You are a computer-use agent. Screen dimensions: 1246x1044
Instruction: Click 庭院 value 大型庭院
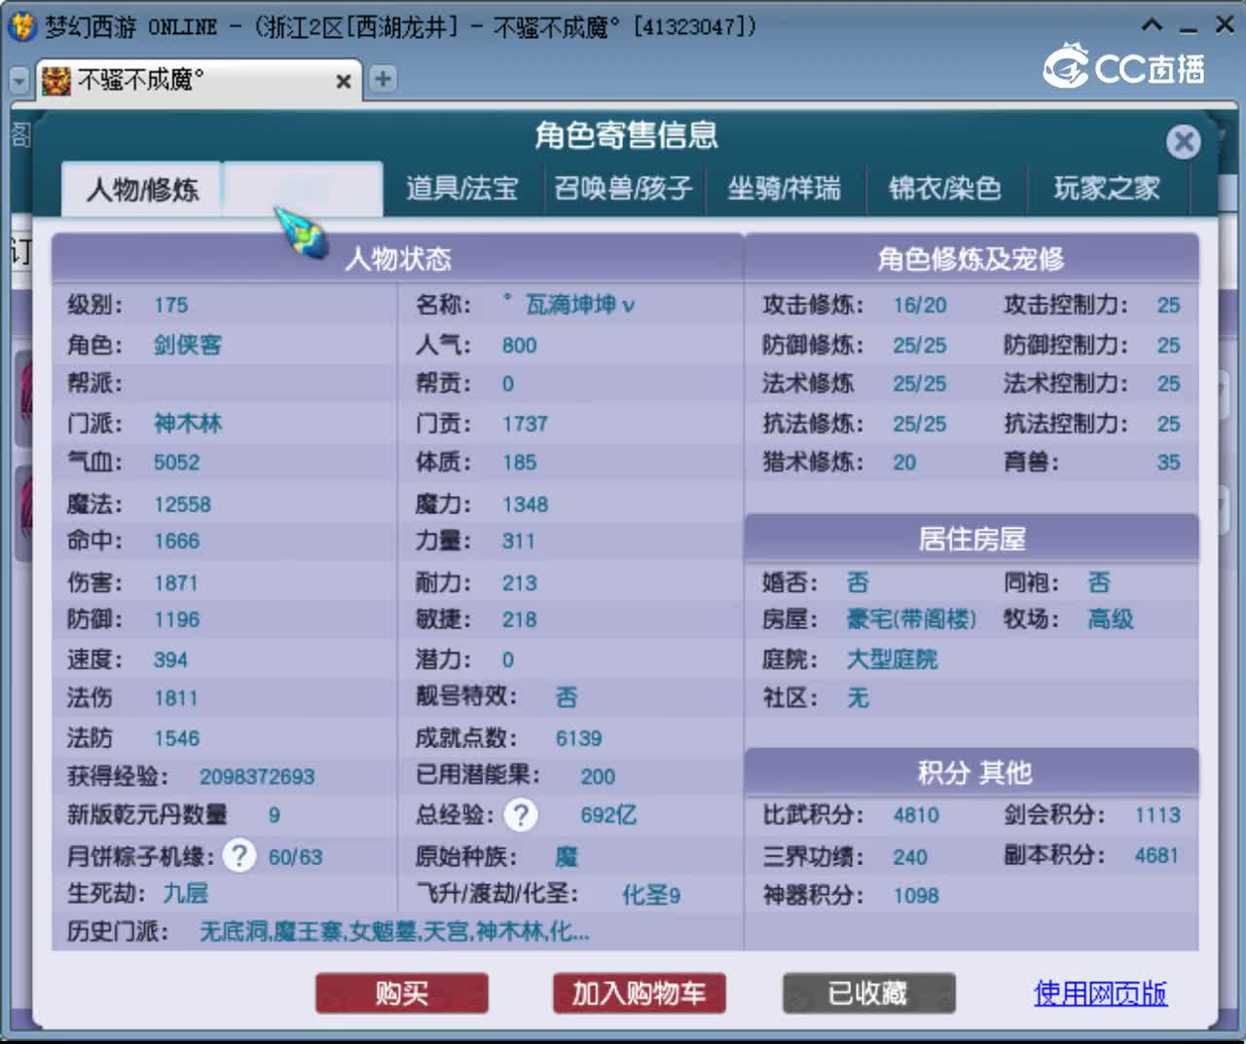pyautogui.click(x=892, y=659)
